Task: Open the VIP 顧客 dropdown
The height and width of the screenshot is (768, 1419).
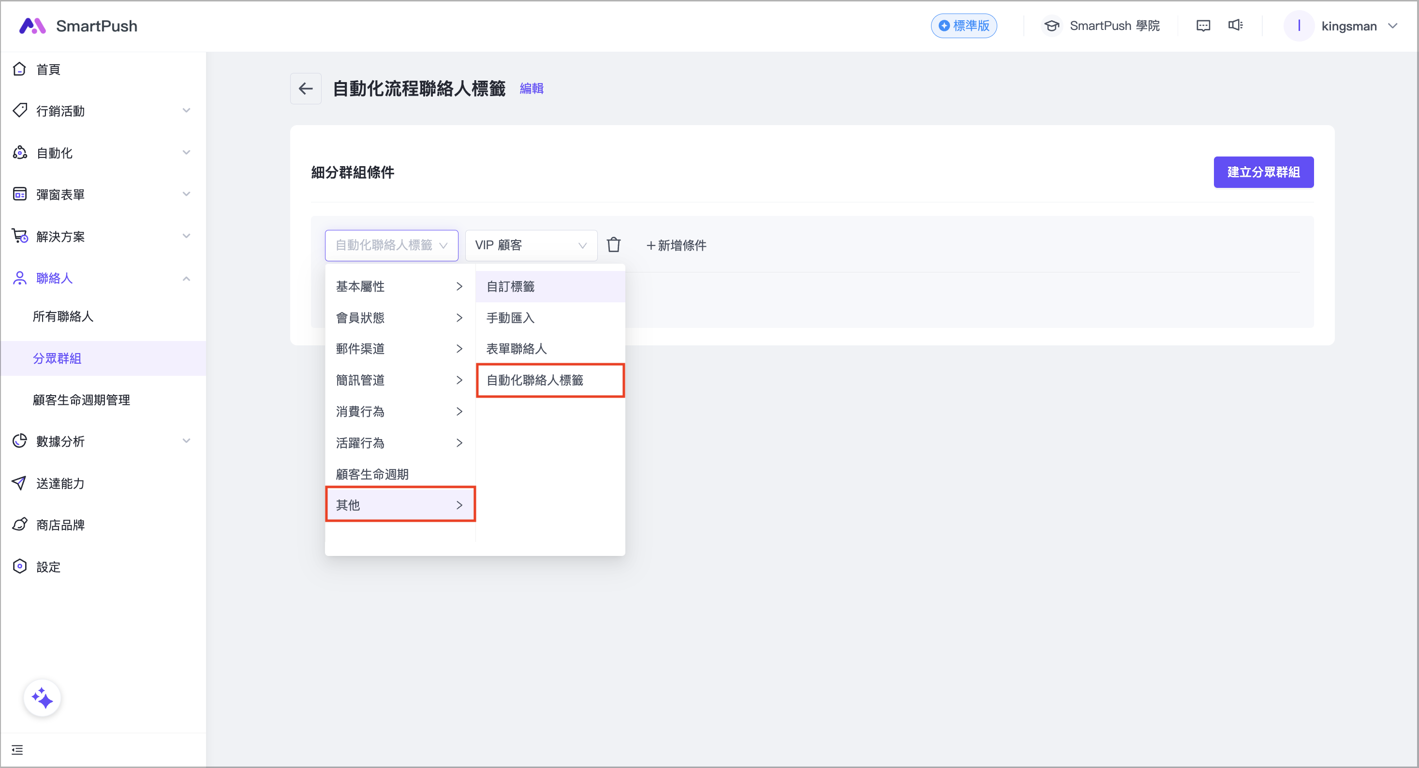Action: coord(531,245)
